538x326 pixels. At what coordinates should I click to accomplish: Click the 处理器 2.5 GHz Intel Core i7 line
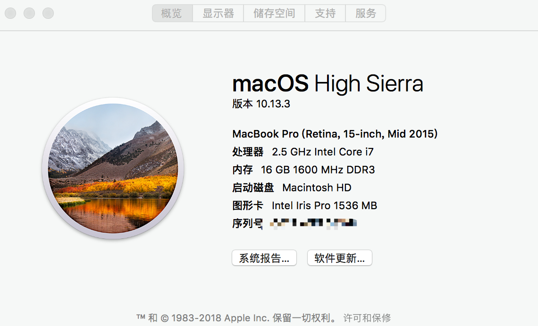tap(303, 152)
